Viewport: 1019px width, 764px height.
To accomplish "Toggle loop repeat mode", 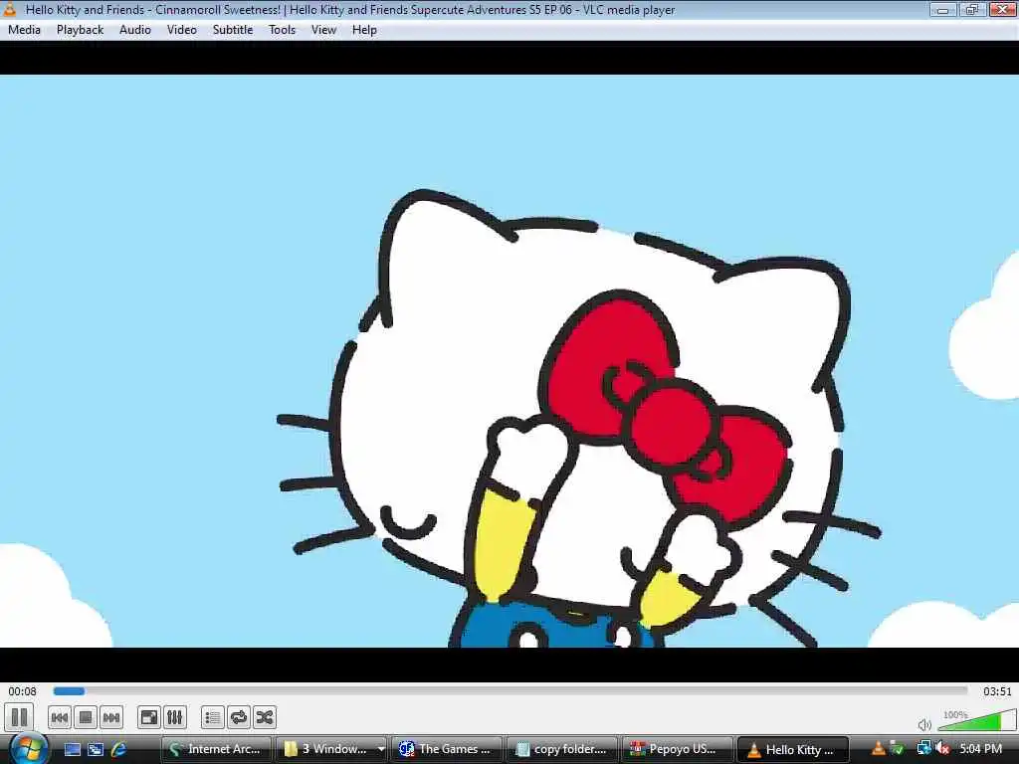I will click(239, 717).
